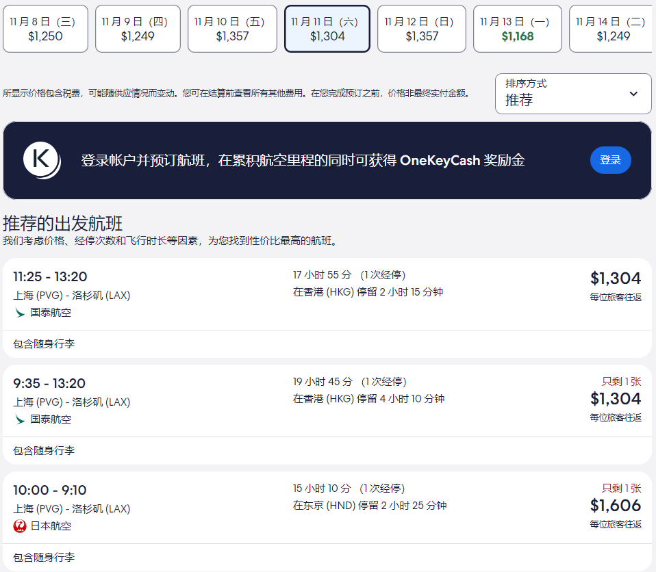Select the 11月14日 (二) $1,249 date tab
Image resolution: width=656 pixels, height=572 pixels.
click(x=611, y=29)
